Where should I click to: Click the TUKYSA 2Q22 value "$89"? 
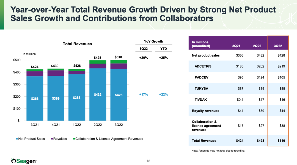pos(262,89)
